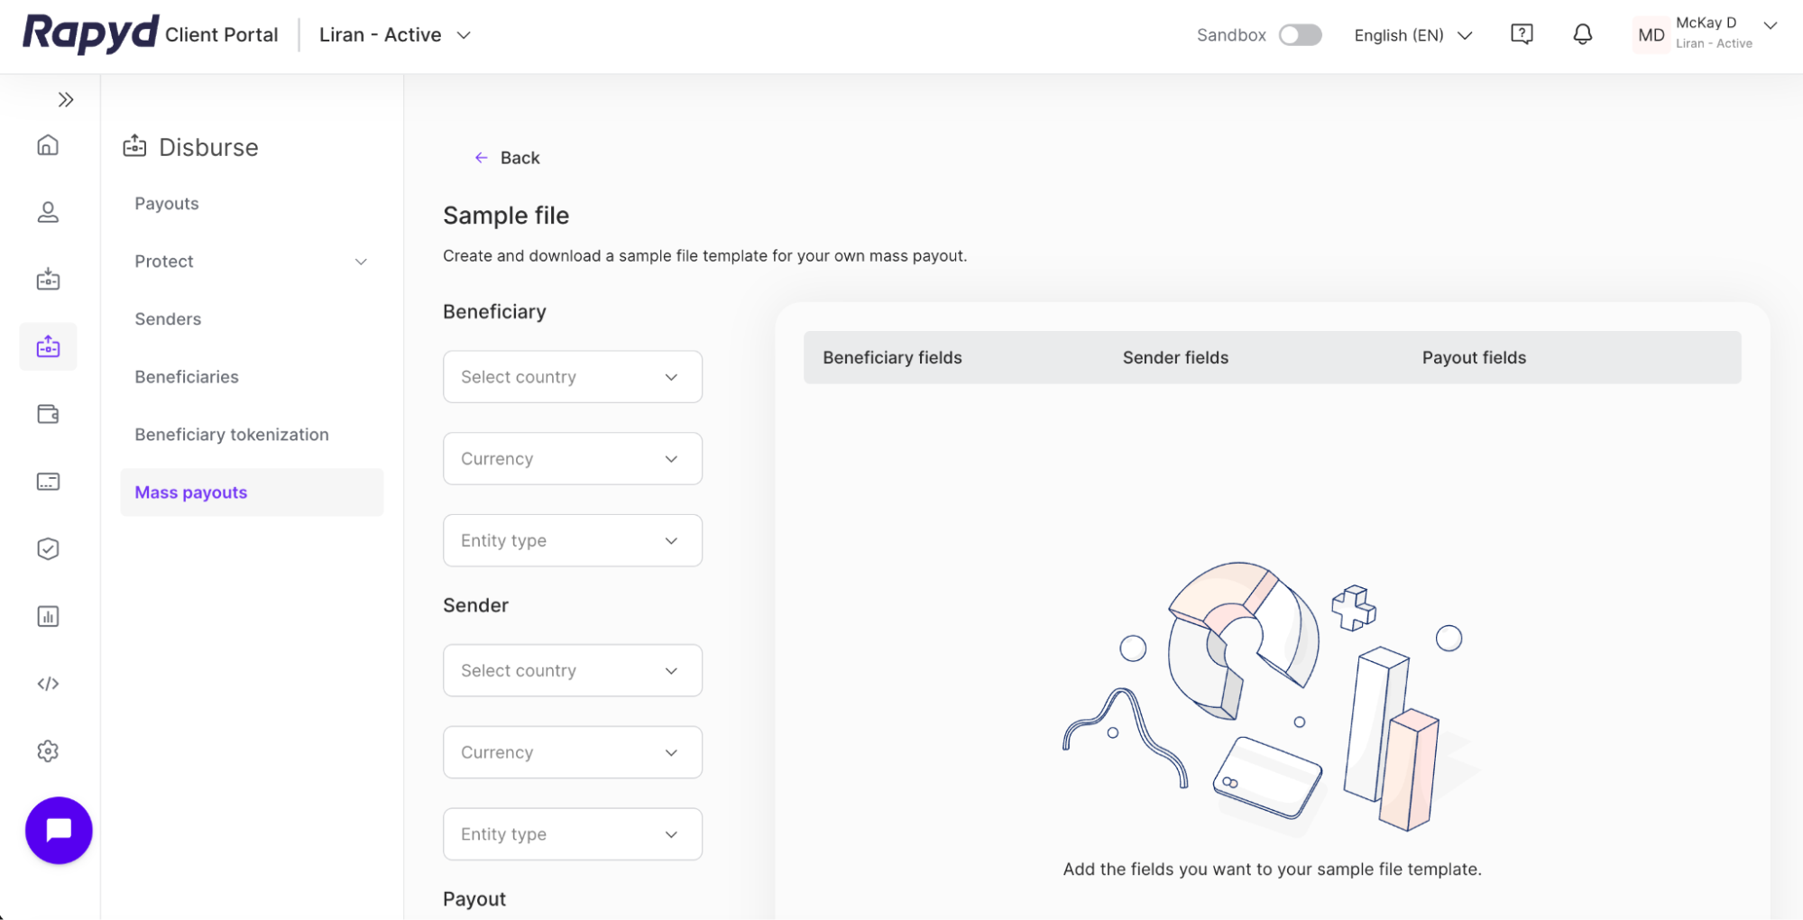Open the Developers code icon in sidebar
1803x920 pixels.
48,683
